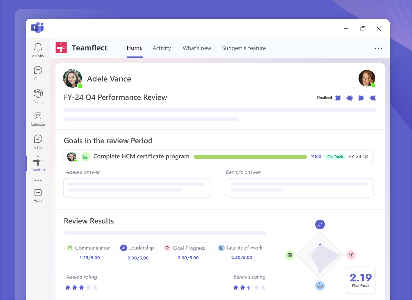Screen dimensions: 412x300
Task: Click the On Track status badge
Action: coord(335,157)
